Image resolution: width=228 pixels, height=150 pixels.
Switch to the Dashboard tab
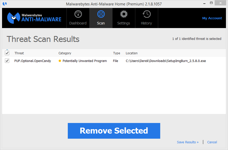[78, 18]
